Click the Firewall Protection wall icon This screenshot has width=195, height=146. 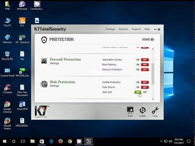44,61
